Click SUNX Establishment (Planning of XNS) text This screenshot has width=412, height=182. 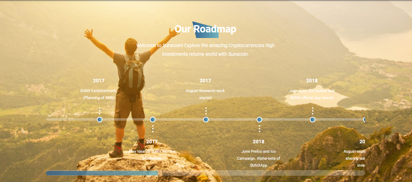tap(99, 94)
